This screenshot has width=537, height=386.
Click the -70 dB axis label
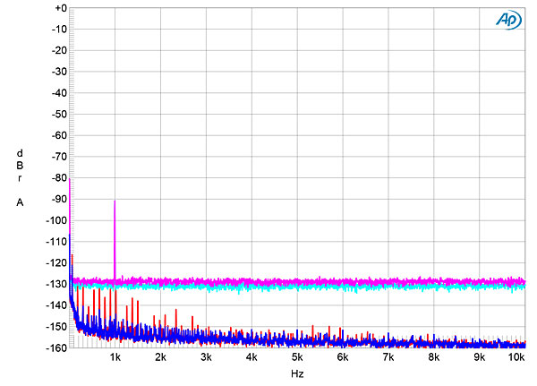pos(59,157)
